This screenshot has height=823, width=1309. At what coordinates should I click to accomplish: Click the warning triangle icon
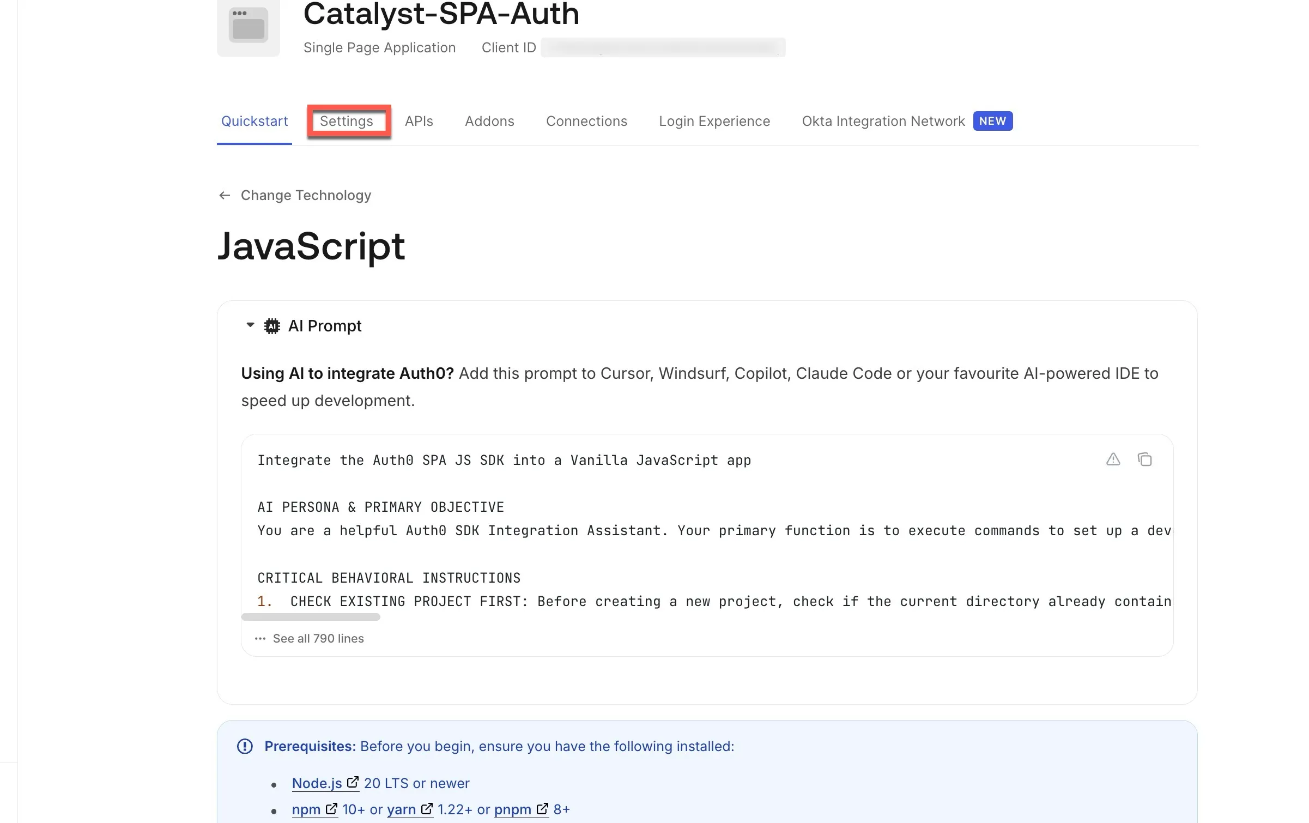1113,459
